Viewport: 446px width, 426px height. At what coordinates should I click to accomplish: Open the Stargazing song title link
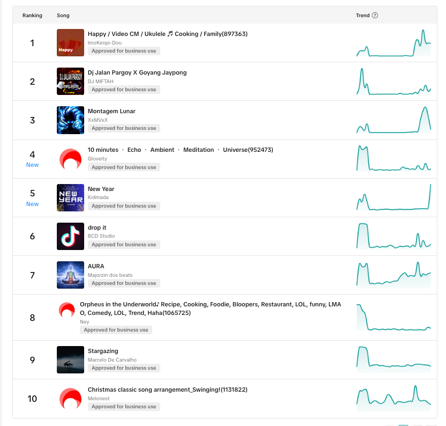[103, 351]
